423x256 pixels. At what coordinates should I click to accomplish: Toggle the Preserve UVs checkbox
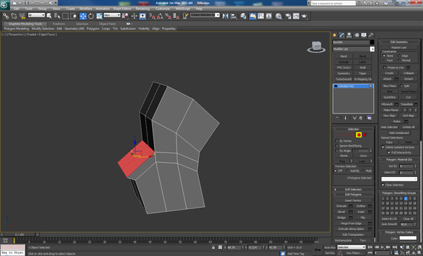[x=385, y=67]
